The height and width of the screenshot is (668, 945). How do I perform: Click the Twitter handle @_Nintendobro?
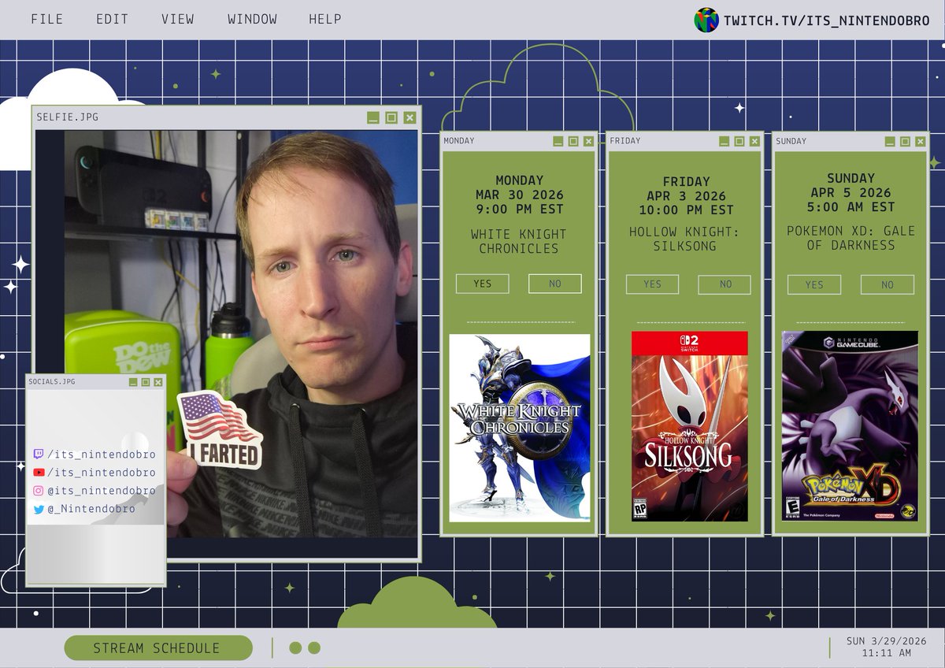pyautogui.click(x=91, y=509)
